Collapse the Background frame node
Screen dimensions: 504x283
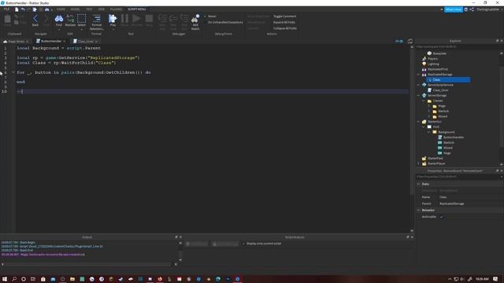click(x=428, y=132)
